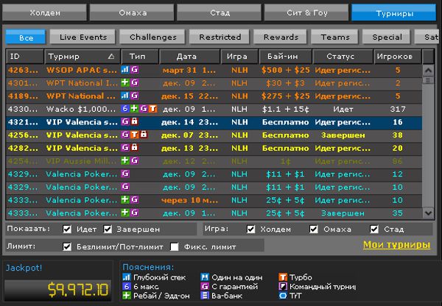Uncheck the Завершен checkbox

click(x=109, y=229)
